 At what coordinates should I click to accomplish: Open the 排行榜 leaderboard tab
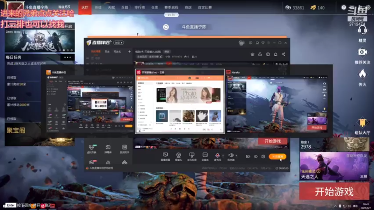(x=139, y=7)
